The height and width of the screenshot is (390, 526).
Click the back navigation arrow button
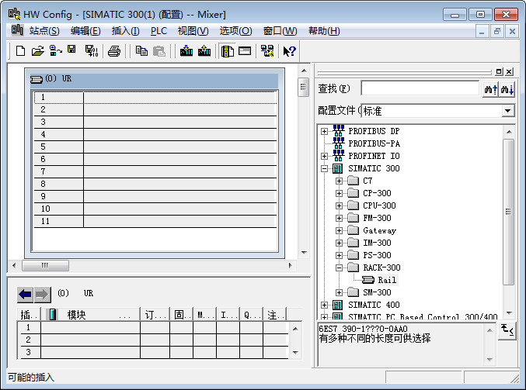[x=26, y=294]
